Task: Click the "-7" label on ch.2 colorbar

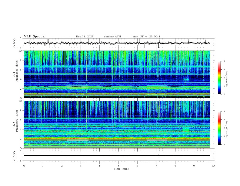Action: (x=224, y=144)
